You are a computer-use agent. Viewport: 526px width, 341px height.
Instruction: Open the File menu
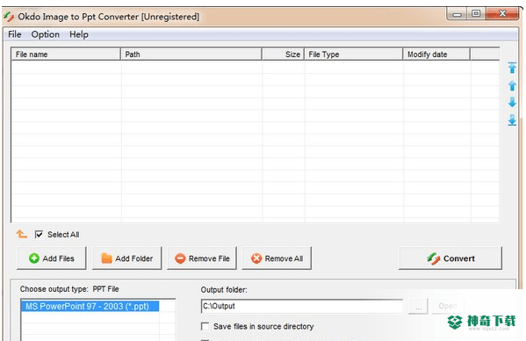pos(15,34)
